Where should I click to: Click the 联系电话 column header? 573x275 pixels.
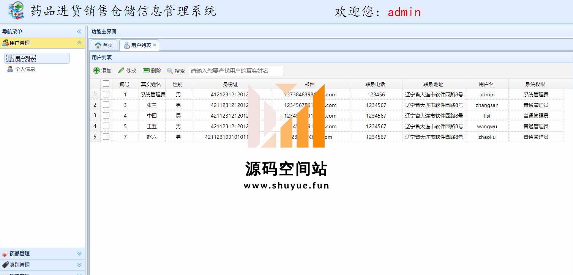coord(376,84)
